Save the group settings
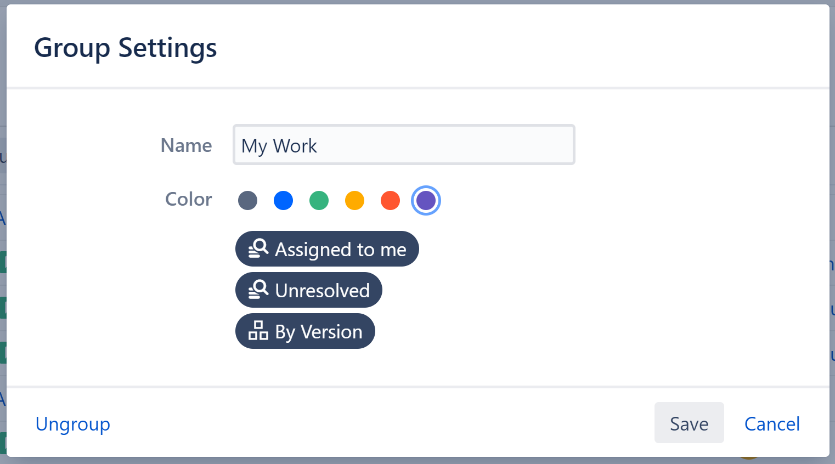The width and height of the screenshot is (835, 464). [x=689, y=423]
